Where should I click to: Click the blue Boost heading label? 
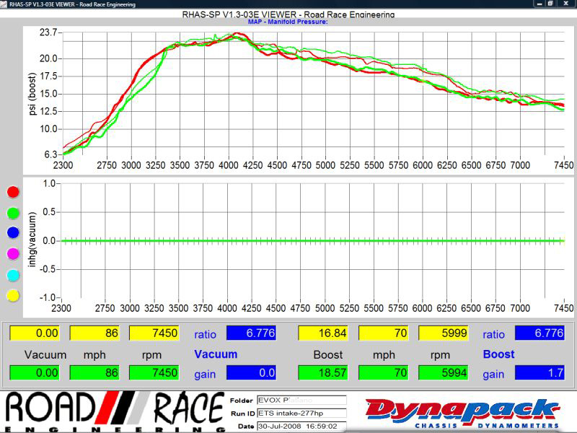tap(498, 354)
